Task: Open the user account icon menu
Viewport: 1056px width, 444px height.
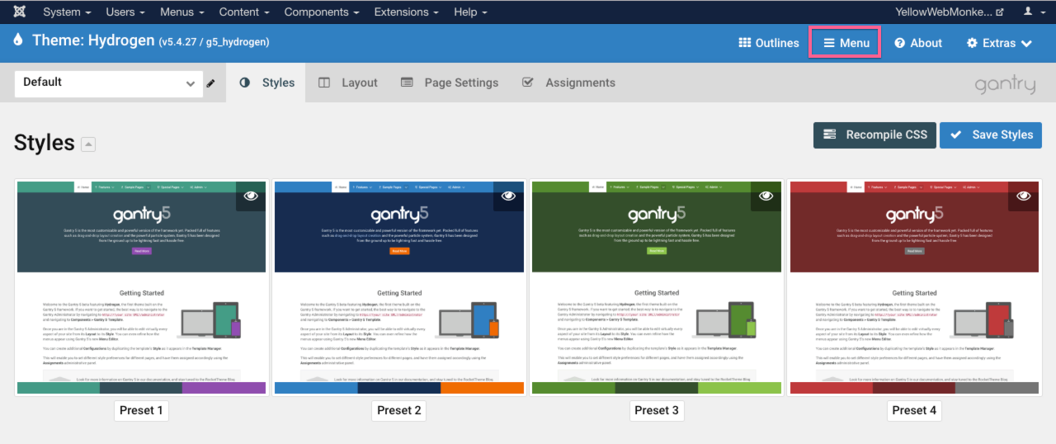Action: coord(1032,12)
